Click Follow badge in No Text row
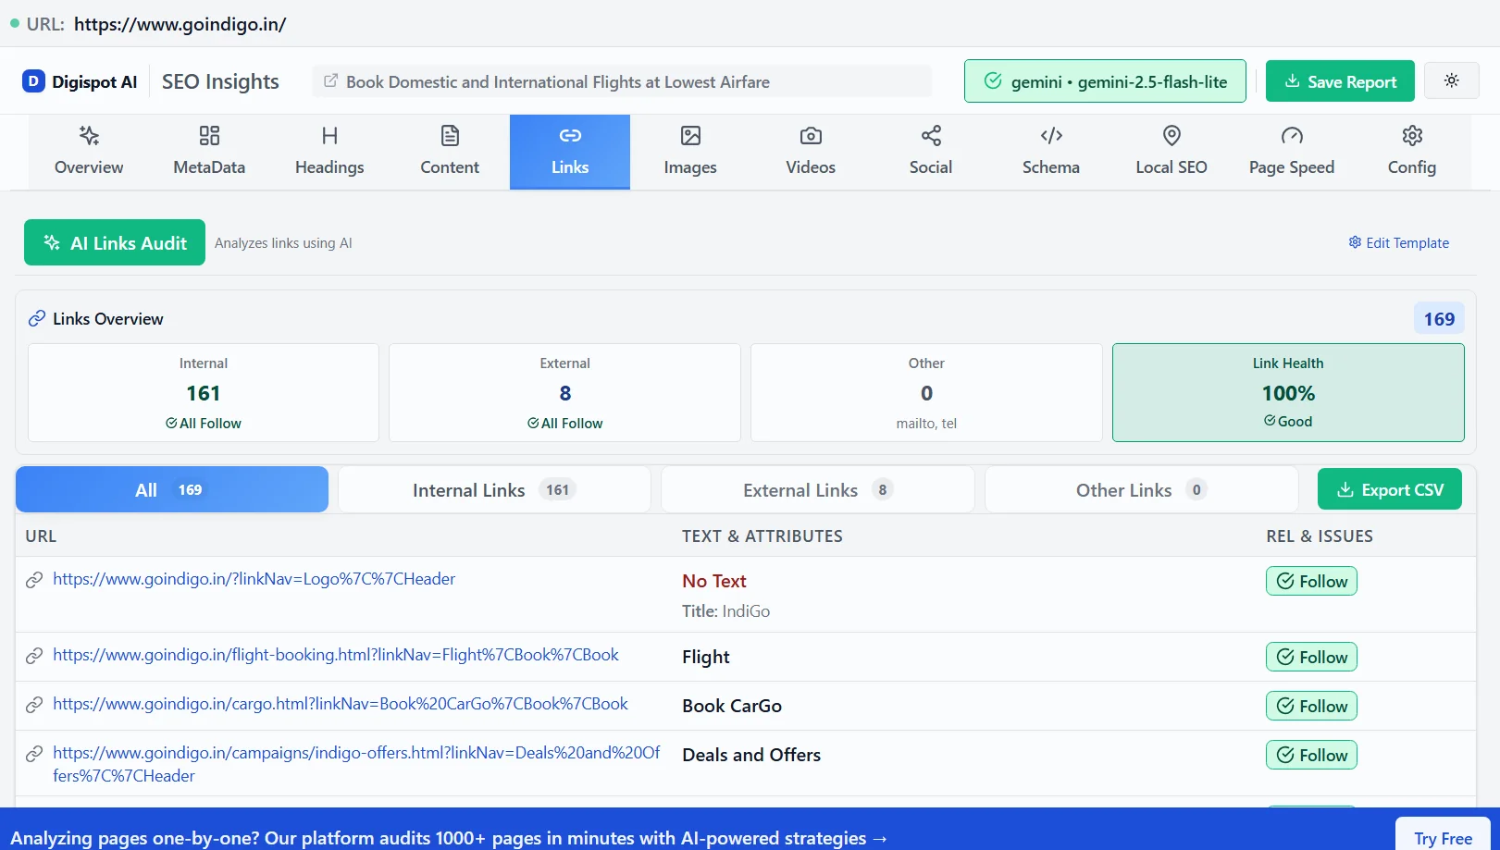 tap(1311, 581)
